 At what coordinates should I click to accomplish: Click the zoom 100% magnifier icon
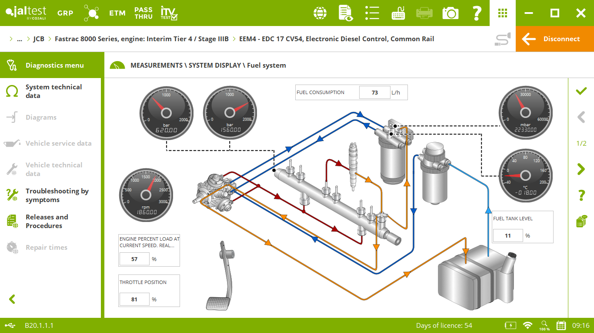click(544, 325)
